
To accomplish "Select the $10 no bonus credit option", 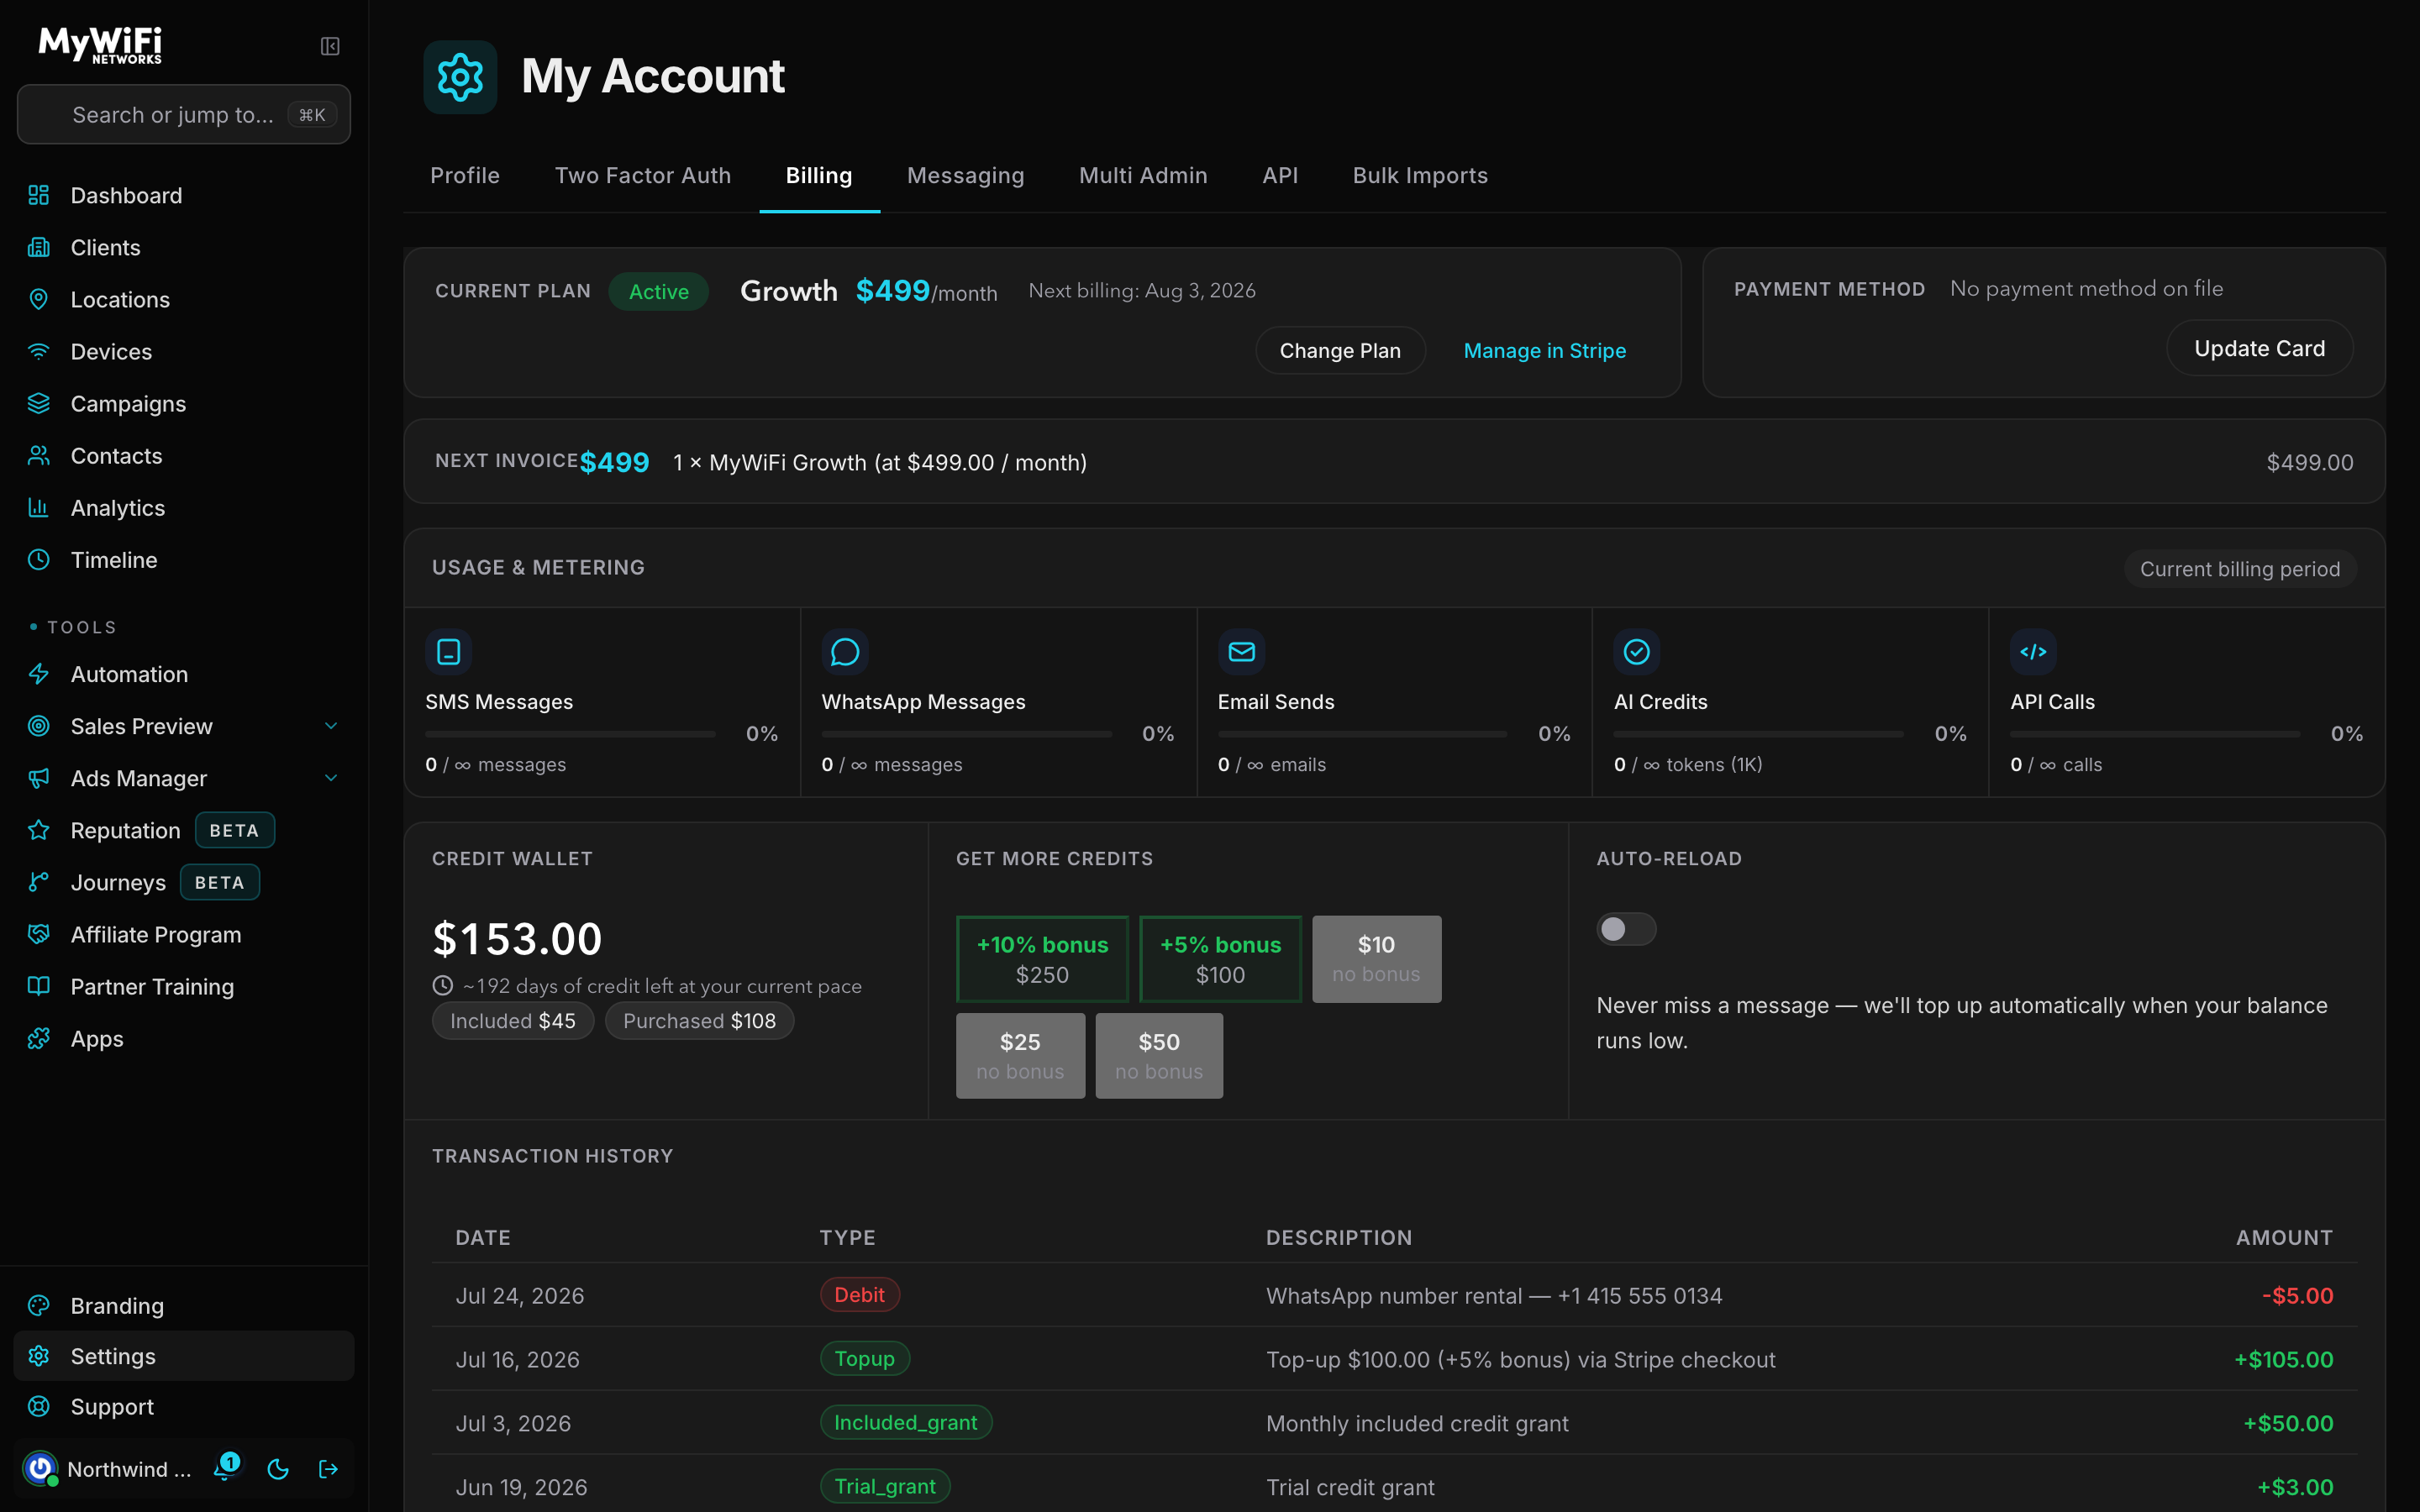I will click(x=1376, y=959).
